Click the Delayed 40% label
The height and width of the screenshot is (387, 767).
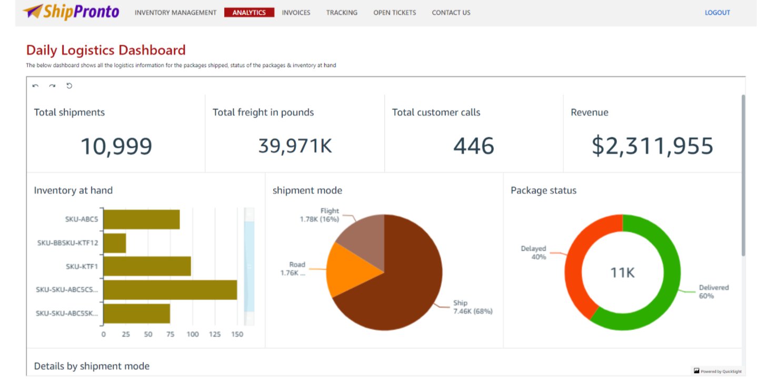tap(533, 253)
